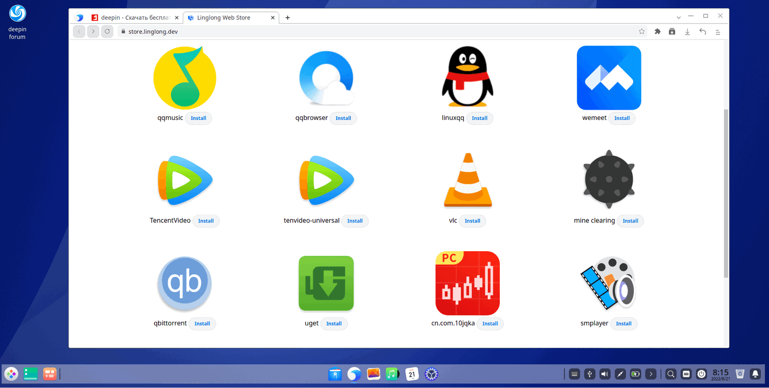The image size is (769, 388).
Task: Install qbittorrent
Action: pos(203,323)
